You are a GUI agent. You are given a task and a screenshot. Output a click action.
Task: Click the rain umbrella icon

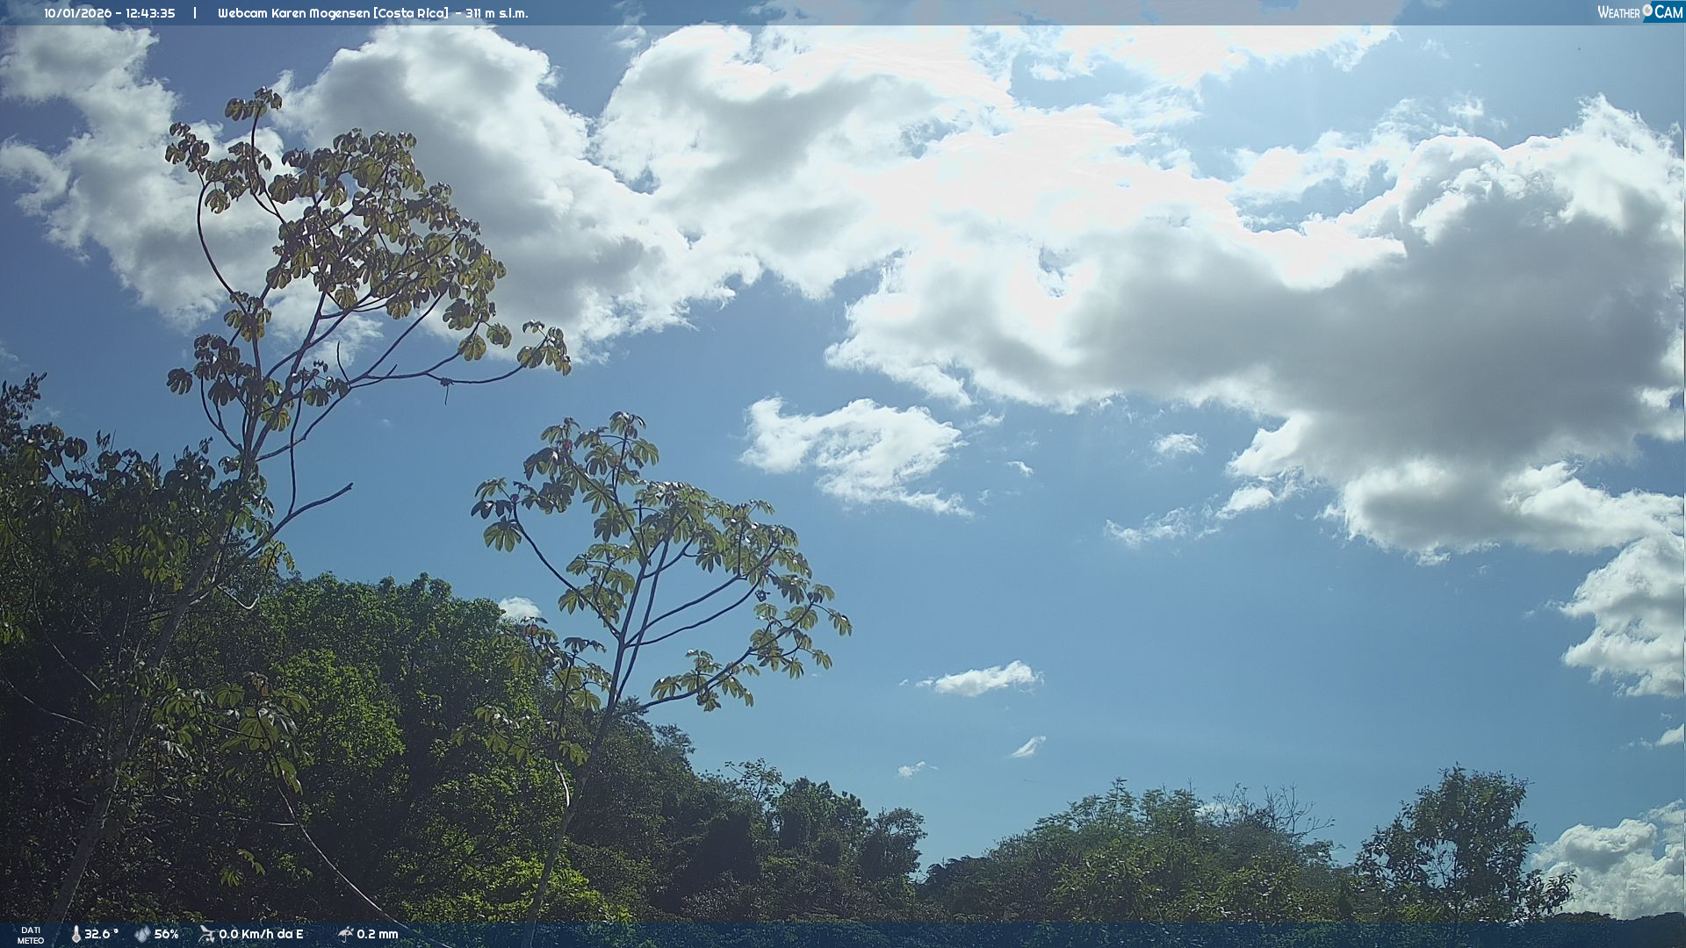point(345,934)
